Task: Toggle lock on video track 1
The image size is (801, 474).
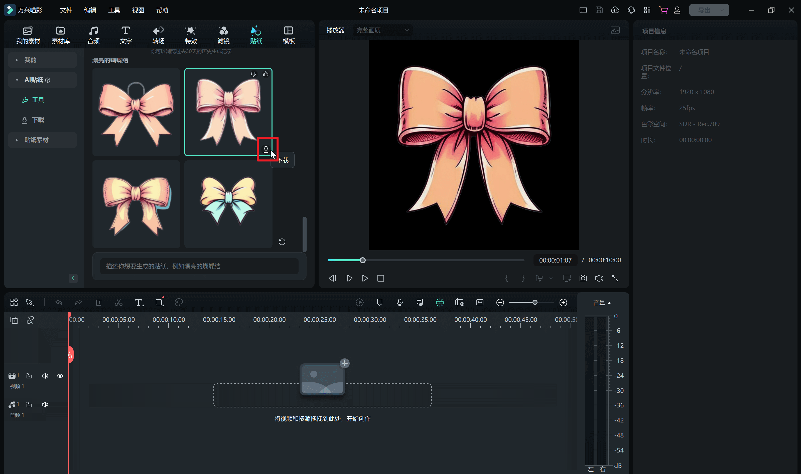Action: click(29, 376)
